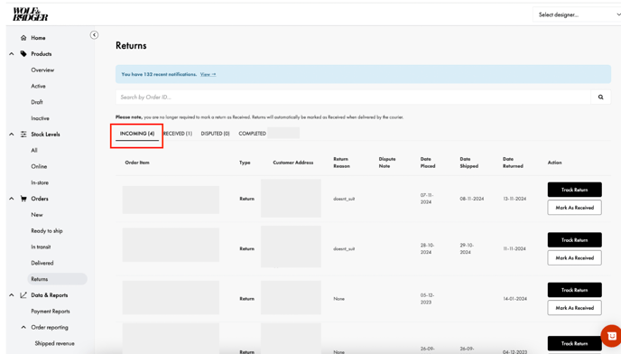Click the Stock Levels sliders icon
This screenshot has height=354, width=621.
[x=23, y=134]
